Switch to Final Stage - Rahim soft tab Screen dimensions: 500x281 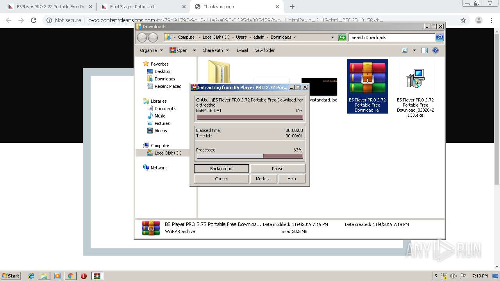[143, 7]
